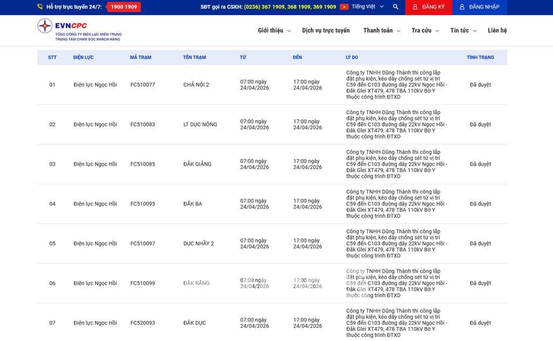The height and width of the screenshot is (341, 553).
Task: Click the CSKH phone numbers link
Action: 290,7
